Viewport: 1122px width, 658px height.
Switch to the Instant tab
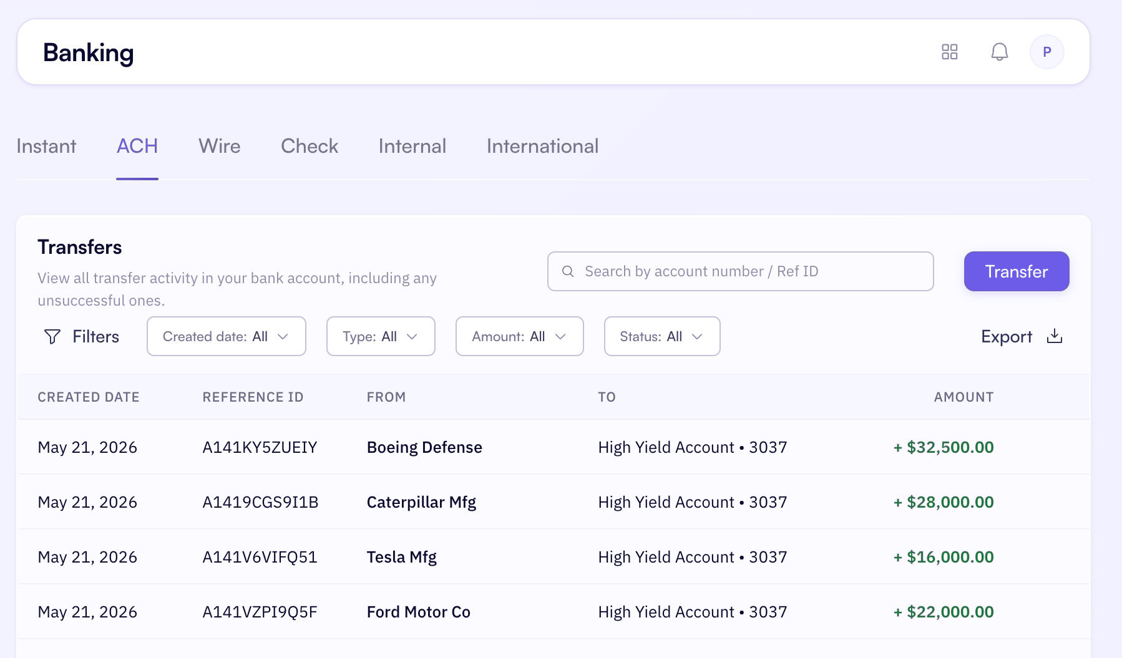46,146
